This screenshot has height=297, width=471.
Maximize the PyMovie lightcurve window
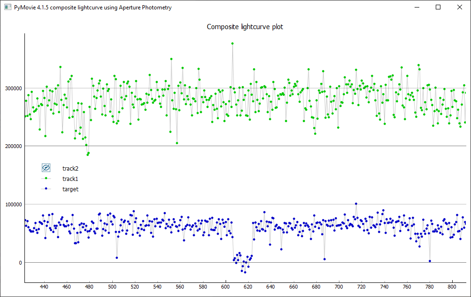click(438, 8)
